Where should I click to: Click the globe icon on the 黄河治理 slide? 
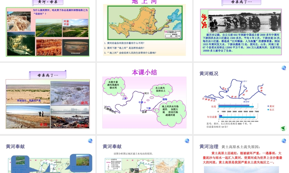(284, 141)
